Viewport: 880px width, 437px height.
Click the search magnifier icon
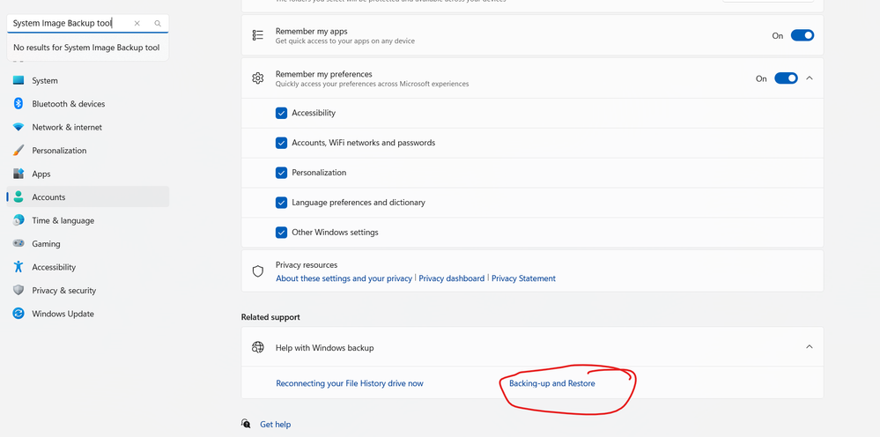coord(158,24)
